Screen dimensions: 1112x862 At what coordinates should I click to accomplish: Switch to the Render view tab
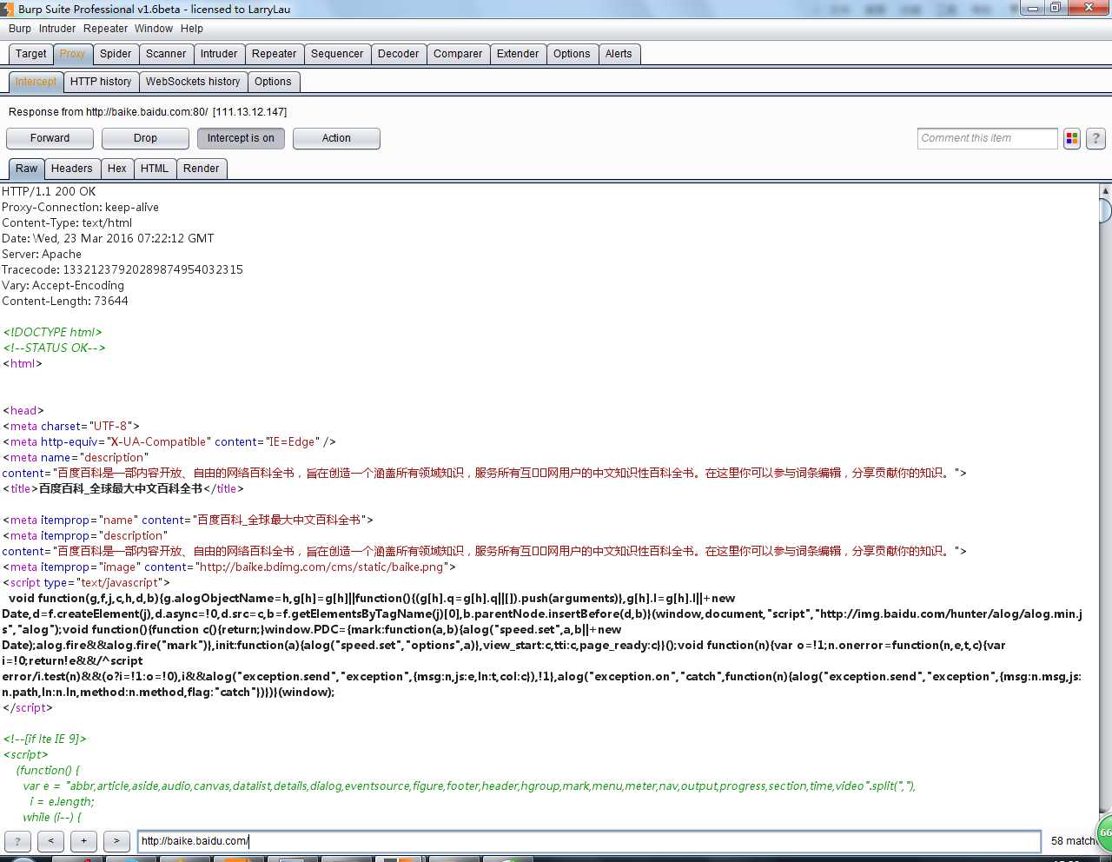point(202,169)
